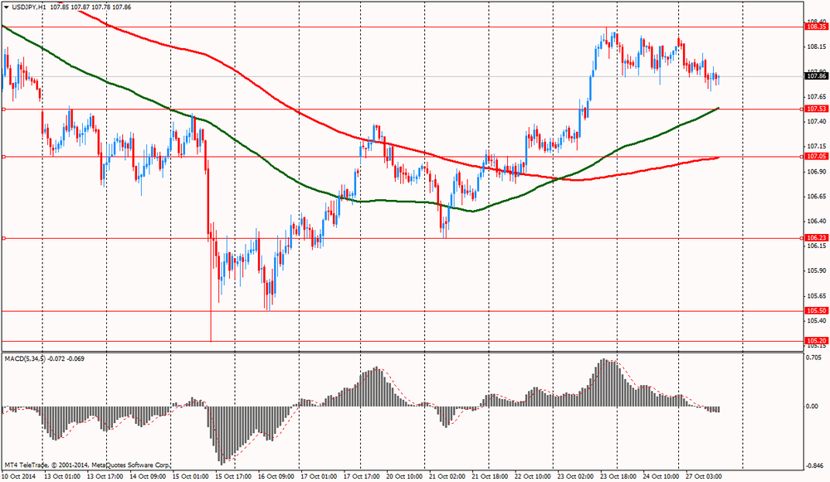This screenshot has width=830, height=482.
Task: Click the triangle arrow beside USDJPY,H1
Action: tap(6, 7)
